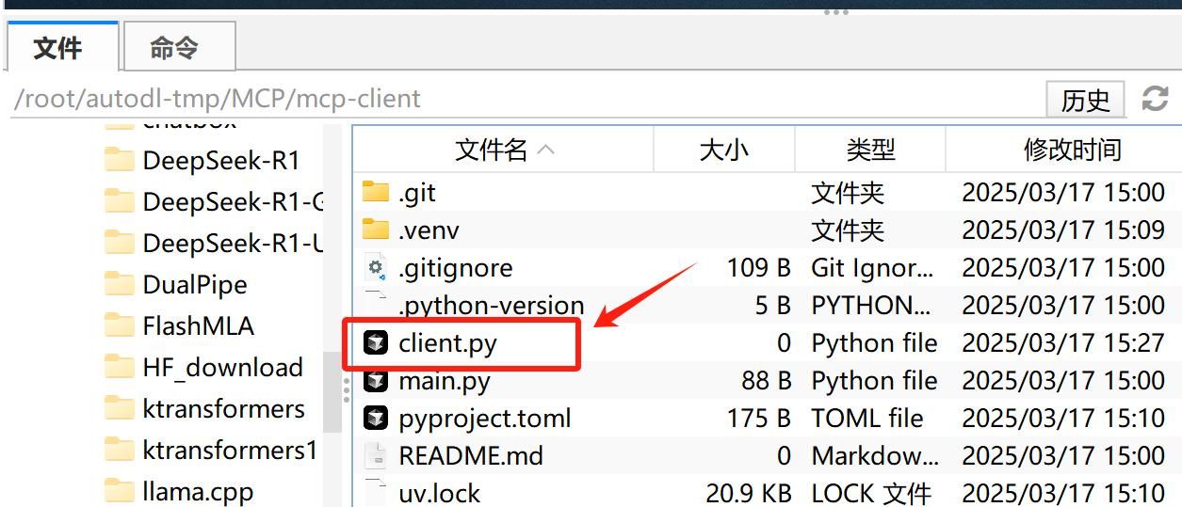Select the pyproject.toml file icon

pyautogui.click(x=376, y=418)
